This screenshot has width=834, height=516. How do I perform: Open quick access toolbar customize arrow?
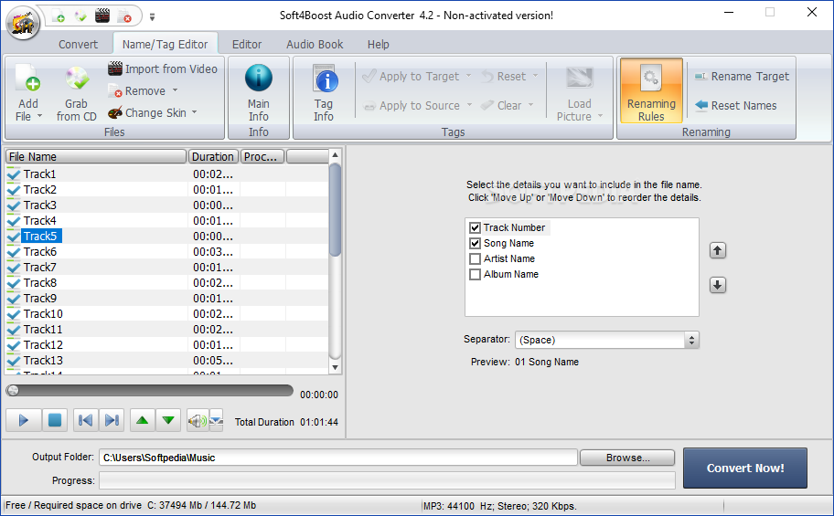[152, 17]
